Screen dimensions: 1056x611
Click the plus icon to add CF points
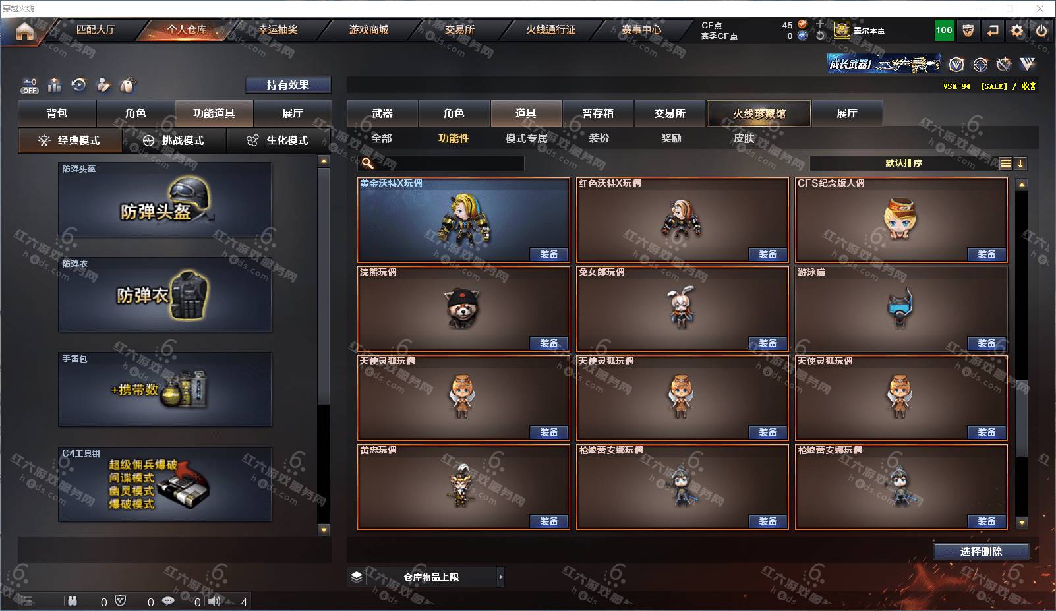coord(820,24)
